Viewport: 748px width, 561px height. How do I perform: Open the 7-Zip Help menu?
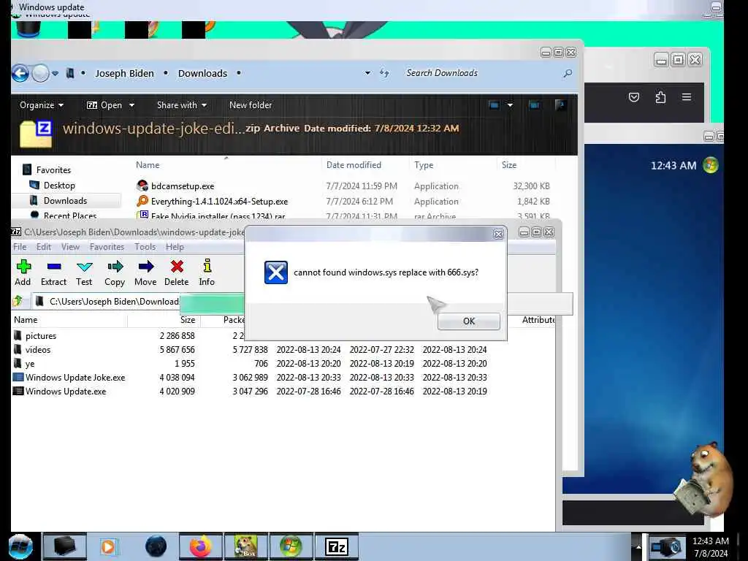pyautogui.click(x=175, y=247)
